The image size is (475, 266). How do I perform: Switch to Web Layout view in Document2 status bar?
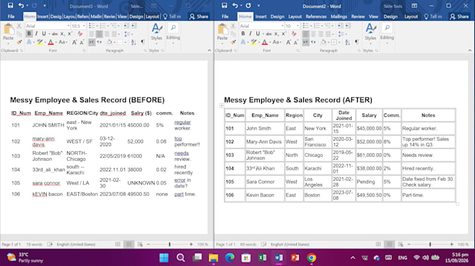click(400, 244)
